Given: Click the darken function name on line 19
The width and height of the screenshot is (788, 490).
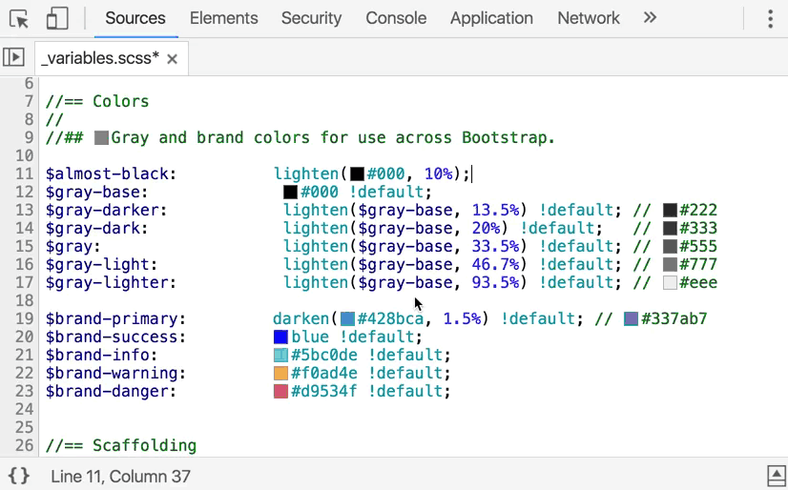Looking at the screenshot, I should (301, 318).
